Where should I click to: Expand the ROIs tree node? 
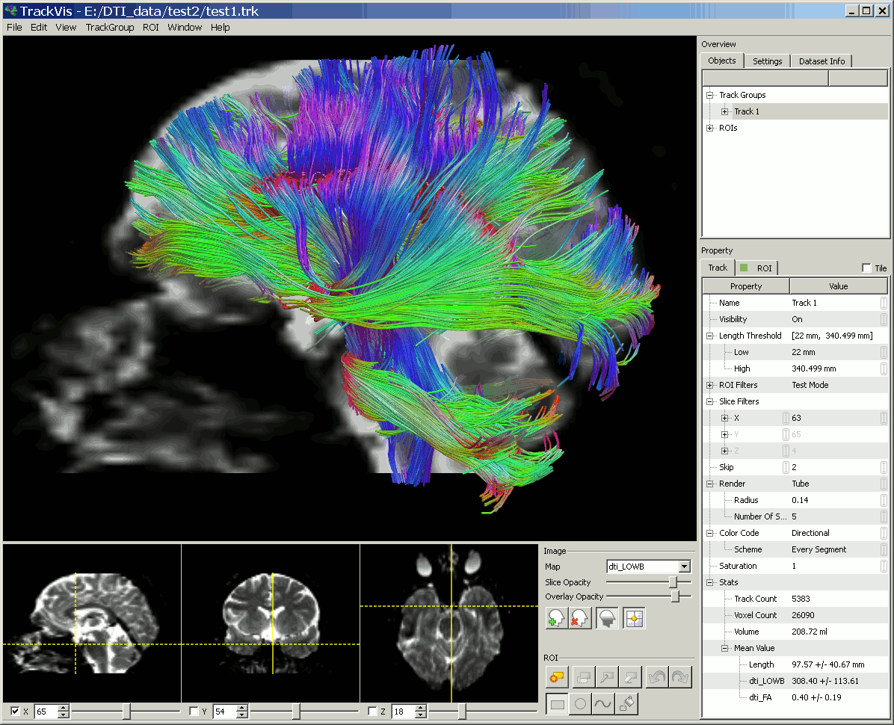(x=710, y=128)
